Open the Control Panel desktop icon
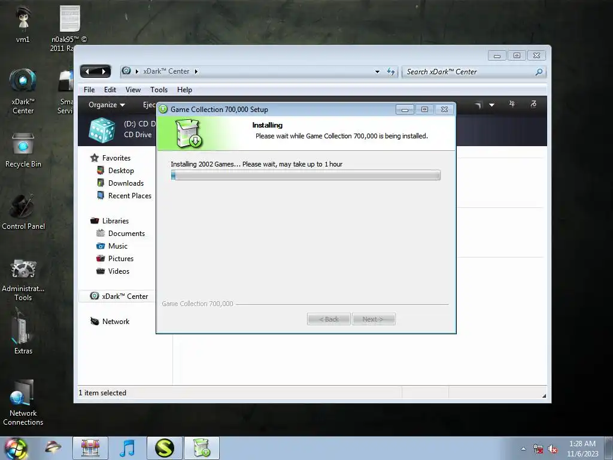Screen dimensions: 613x460 [x=23, y=211]
